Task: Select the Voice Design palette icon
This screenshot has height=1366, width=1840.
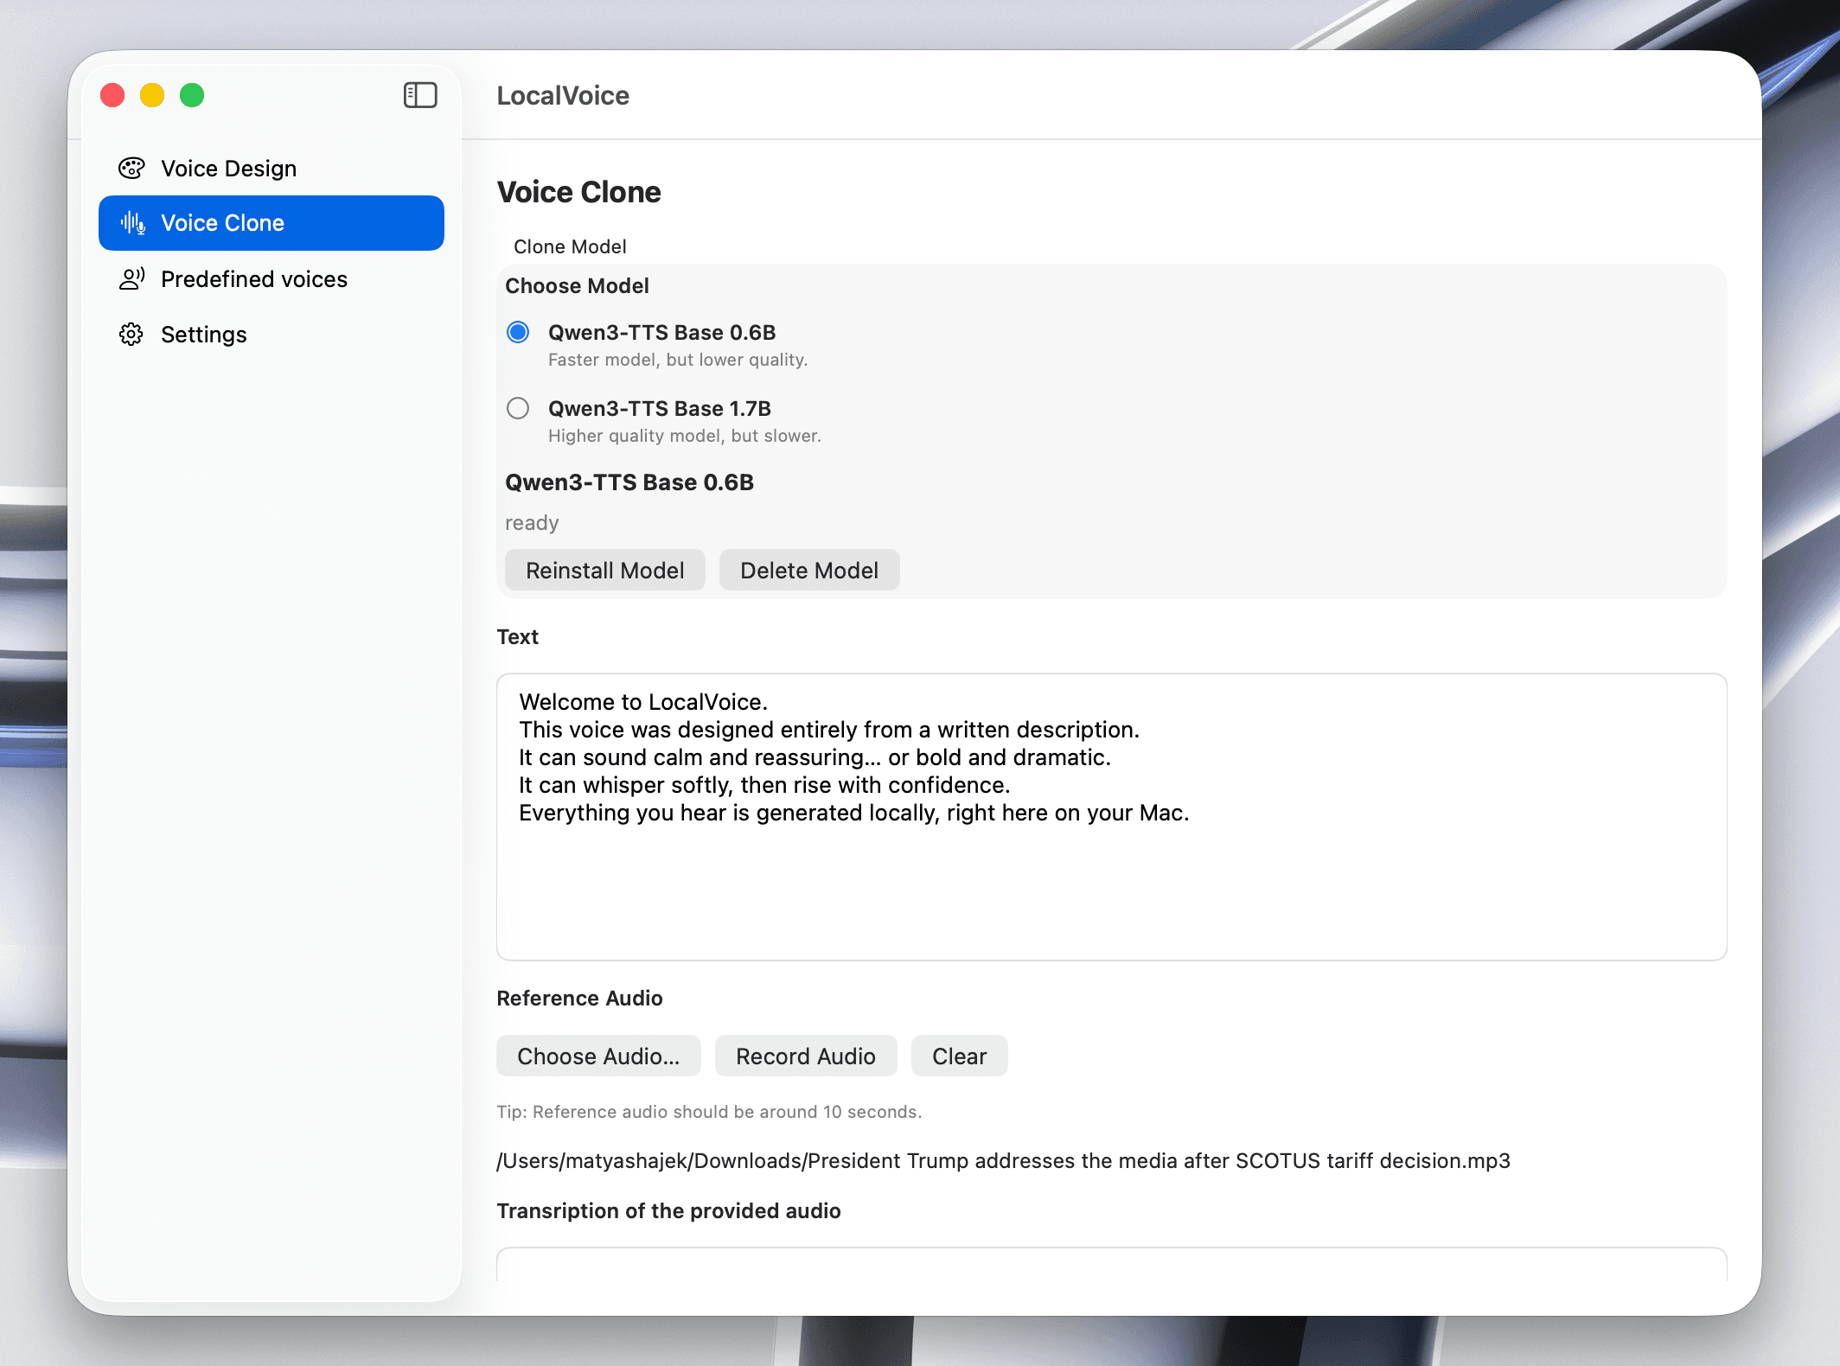Action: click(x=131, y=168)
